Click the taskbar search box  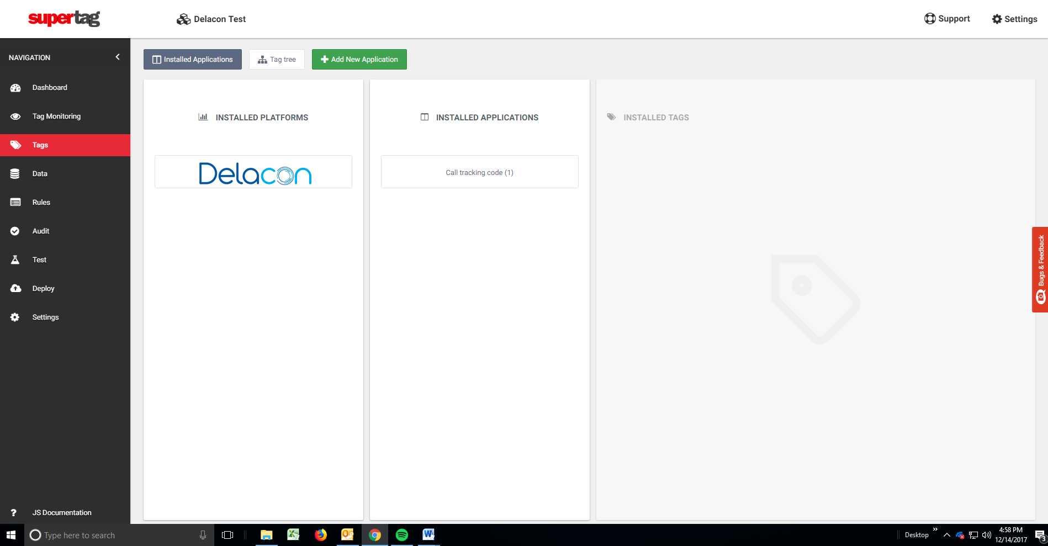click(x=118, y=535)
